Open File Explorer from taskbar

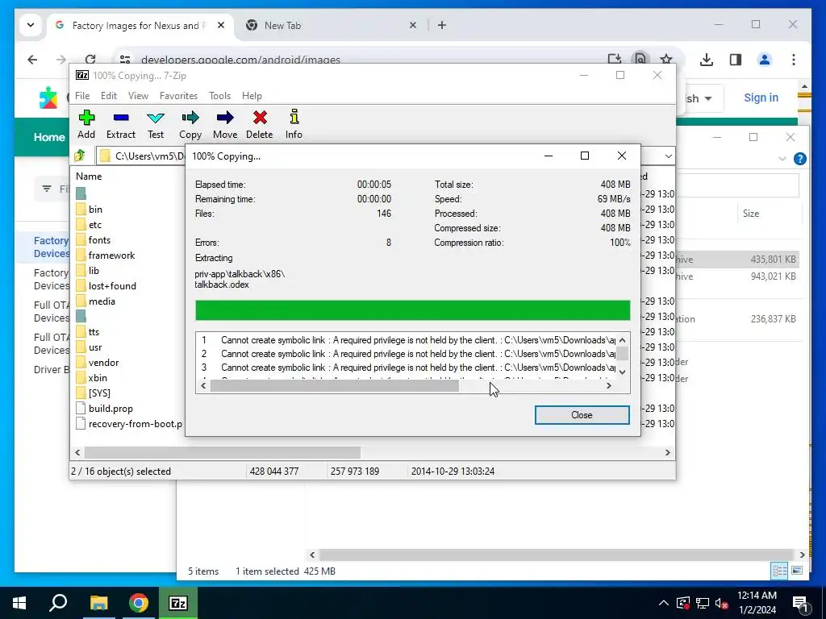98,603
